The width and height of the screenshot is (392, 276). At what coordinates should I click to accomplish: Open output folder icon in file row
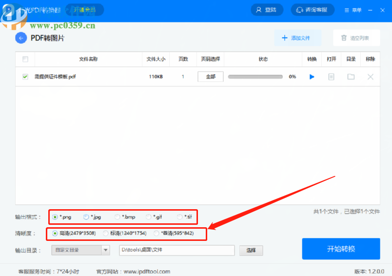click(x=351, y=77)
